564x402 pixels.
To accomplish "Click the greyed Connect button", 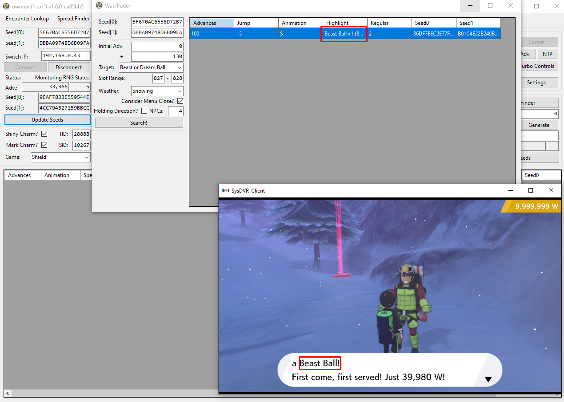I will click(25, 67).
